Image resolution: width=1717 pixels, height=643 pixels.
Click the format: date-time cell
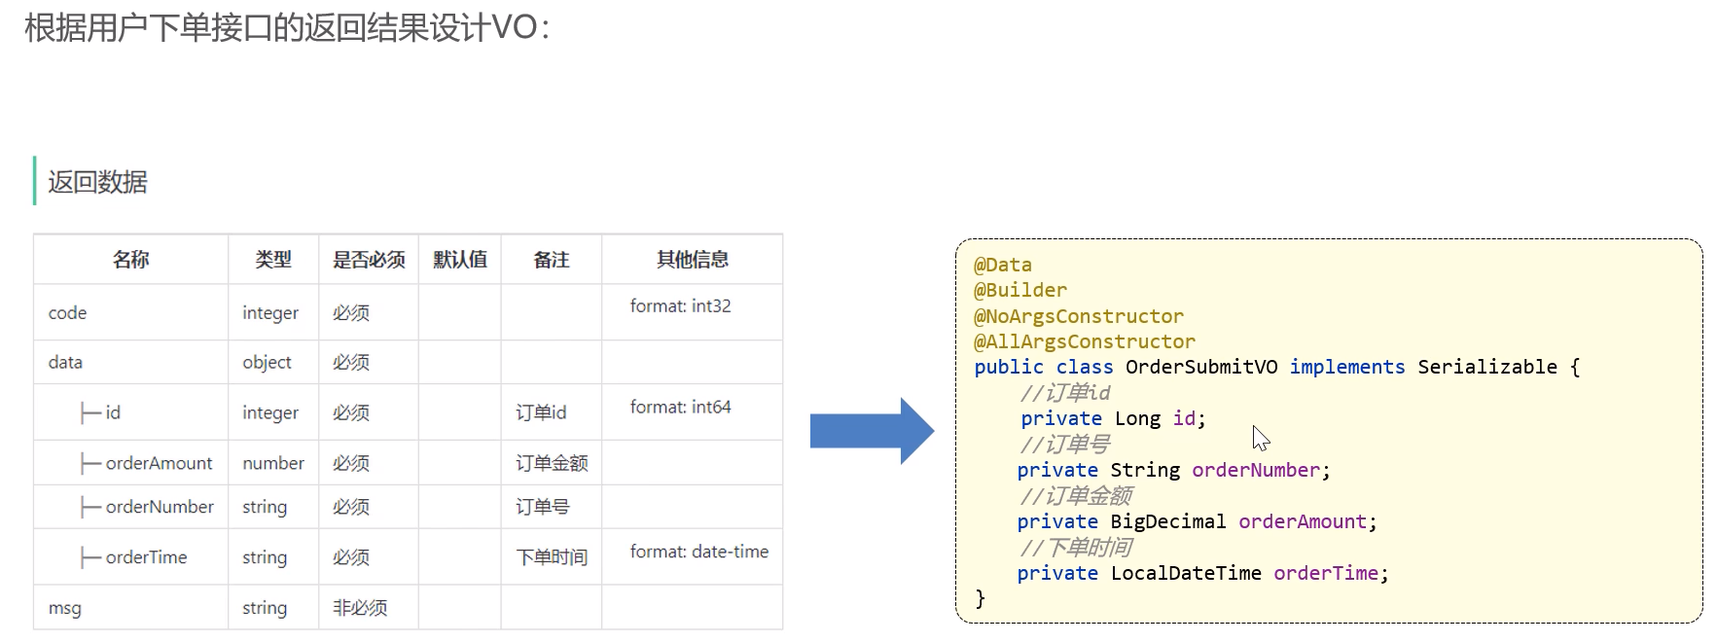(698, 552)
